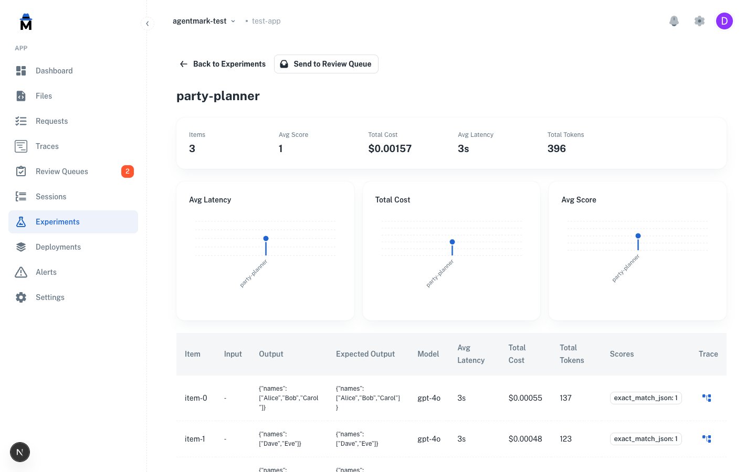756x472 pixels.
Task: Click the $0.00055 cost cell
Action: pos(526,398)
